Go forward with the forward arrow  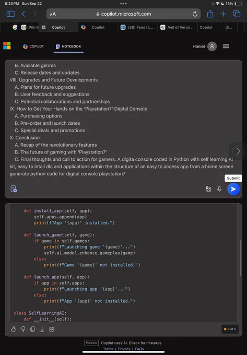click(34, 14)
